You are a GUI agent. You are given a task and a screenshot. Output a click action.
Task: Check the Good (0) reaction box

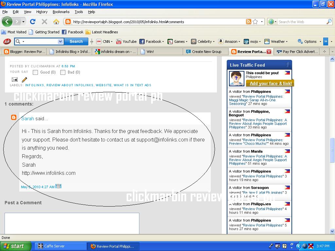pyautogui.click(x=35, y=72)
